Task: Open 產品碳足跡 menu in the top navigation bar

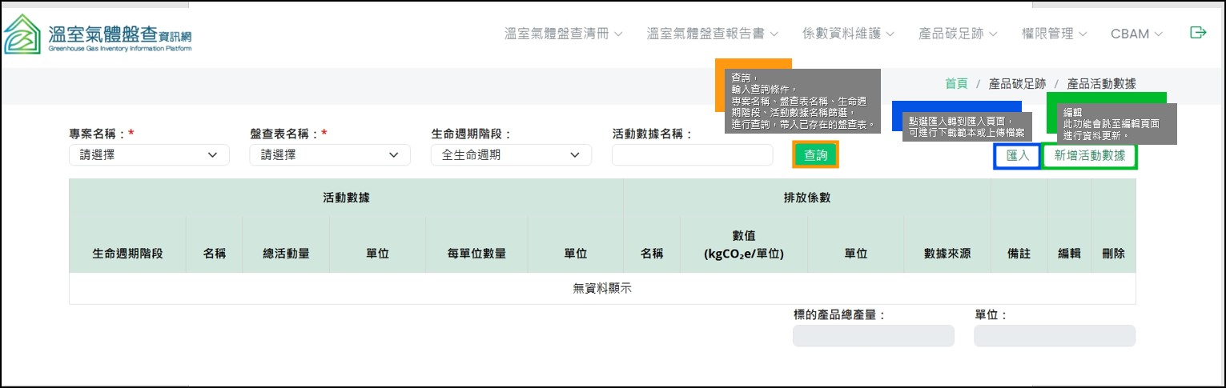Action: [x=957, y=34]
